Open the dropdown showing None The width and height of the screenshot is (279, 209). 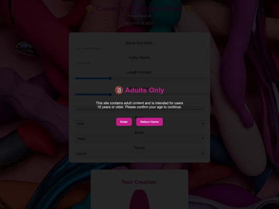(x=139, y=123)
